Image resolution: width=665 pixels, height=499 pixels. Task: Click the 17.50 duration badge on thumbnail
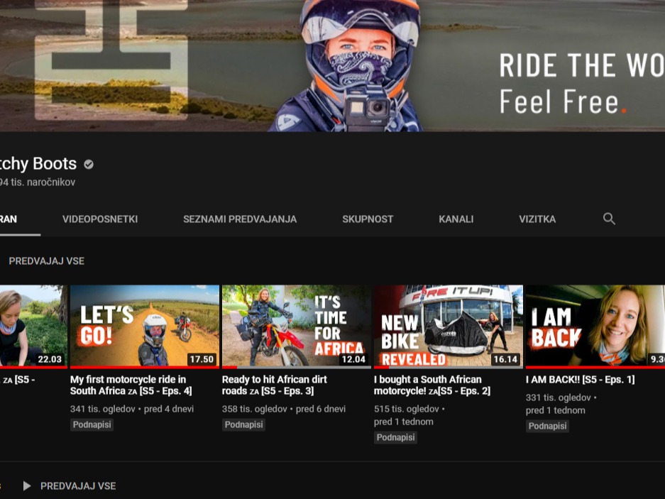click(x=202, y=359)
